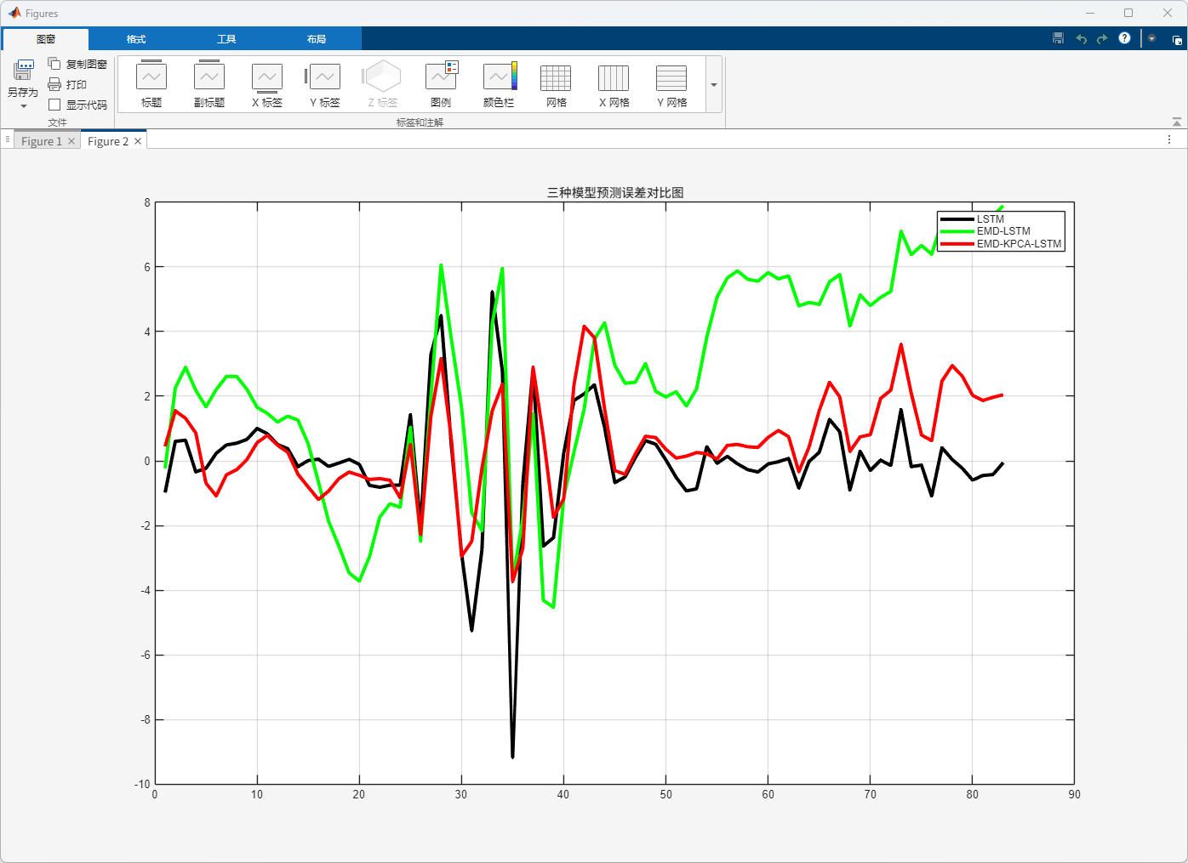The height and width of the screenshot is (863, 1188).
Task: Open help via the question mark icon
Action: click(1124, 38)
